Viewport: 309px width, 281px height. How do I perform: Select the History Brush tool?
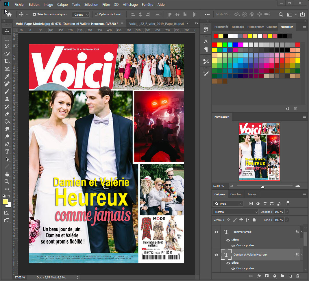point(7,106)
